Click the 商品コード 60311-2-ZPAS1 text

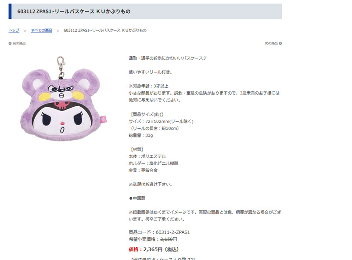(x=159, y=232)
